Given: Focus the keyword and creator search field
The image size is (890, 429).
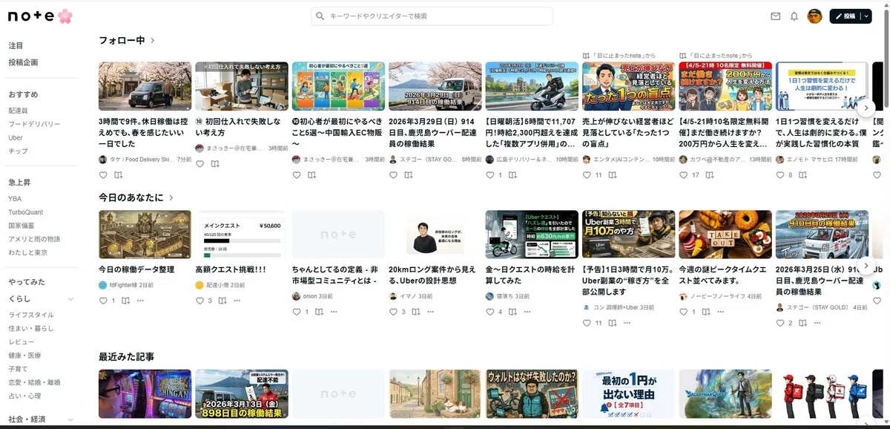Looking at the screenshot, I should [432, 16].
